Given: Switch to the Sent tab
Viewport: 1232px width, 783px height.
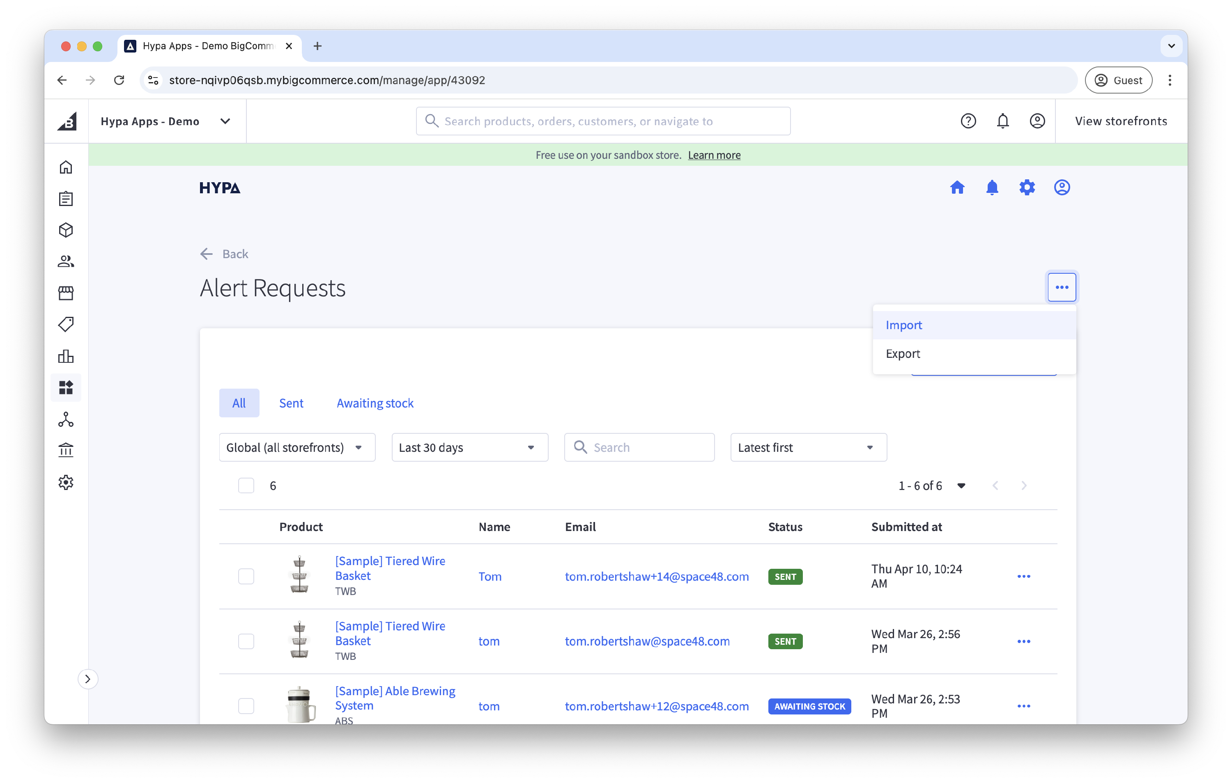Looking at the screenshot, I should pyautogui.click(x=291, y=403).
